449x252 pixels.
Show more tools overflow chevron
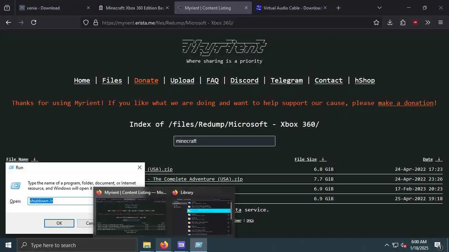[x=428, y=22]
